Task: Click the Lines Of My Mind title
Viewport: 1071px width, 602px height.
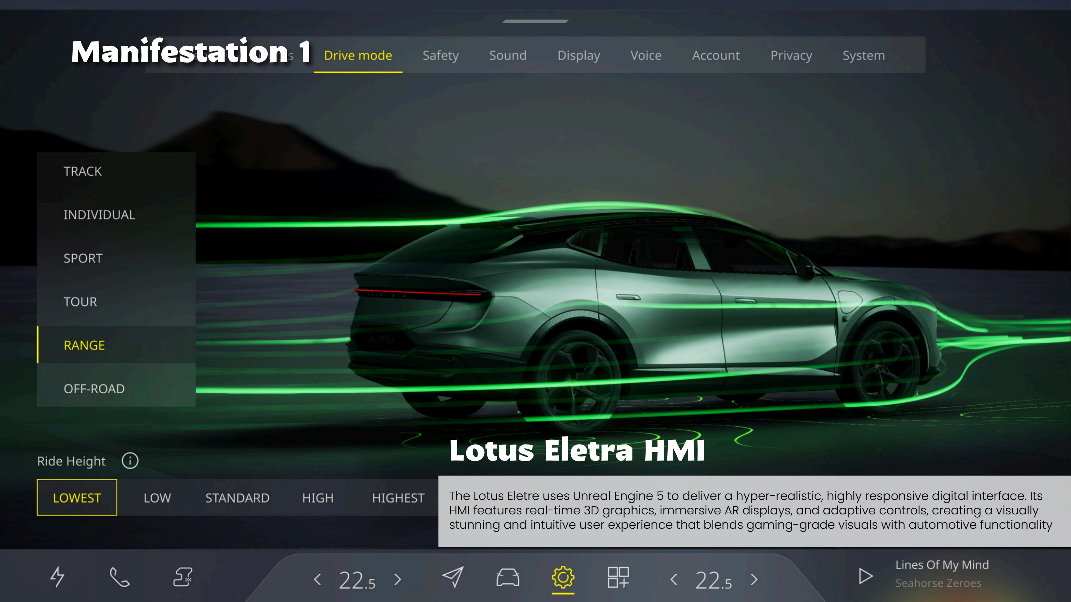Action: click(x=942, y=565)
